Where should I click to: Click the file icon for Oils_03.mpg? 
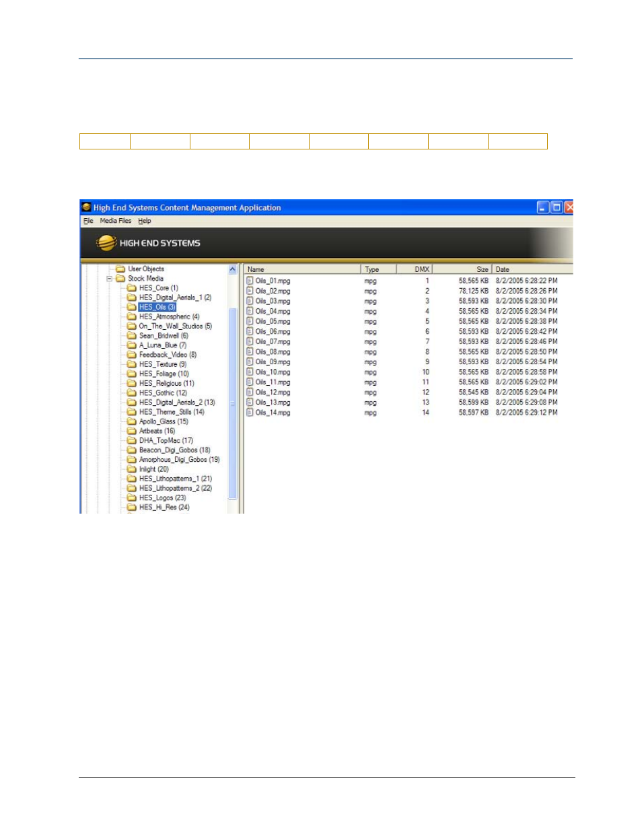250,301
